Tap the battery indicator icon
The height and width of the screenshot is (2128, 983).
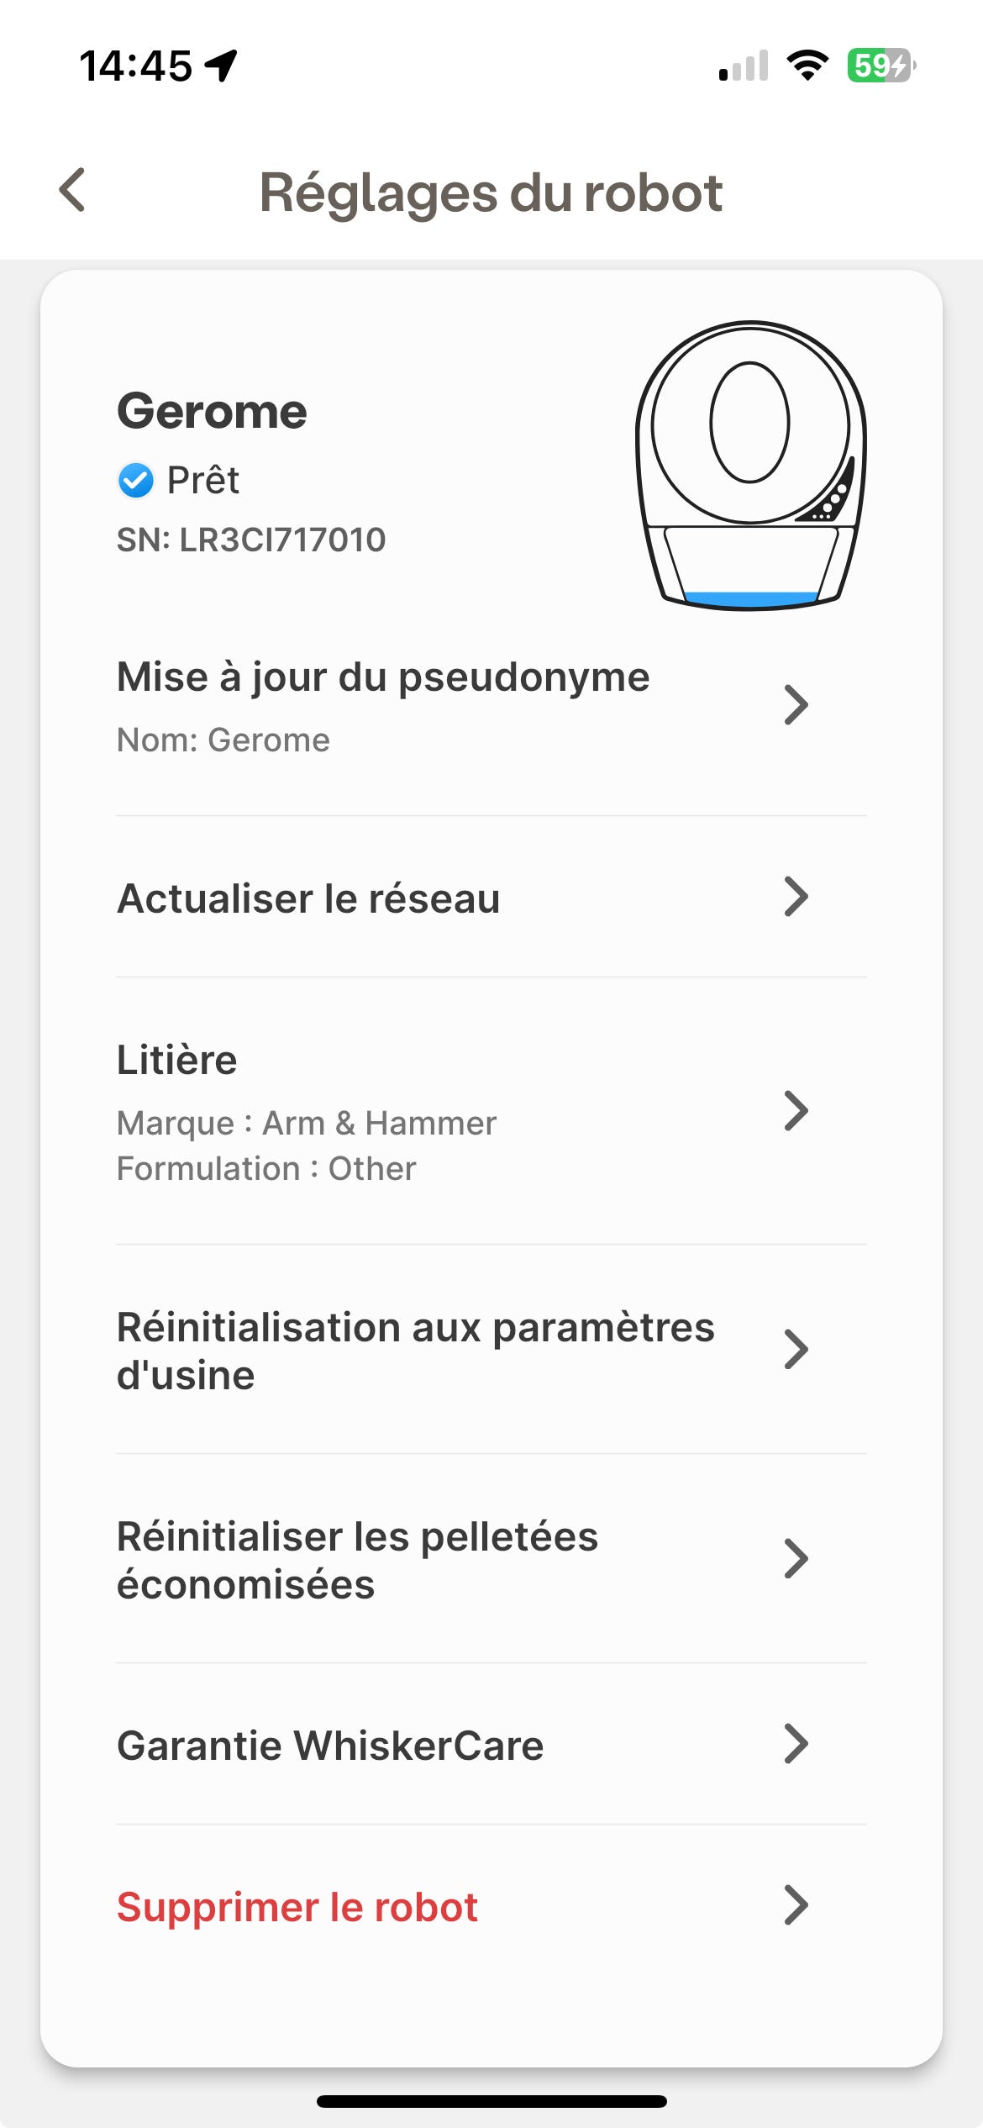click(x=880, y=65)
